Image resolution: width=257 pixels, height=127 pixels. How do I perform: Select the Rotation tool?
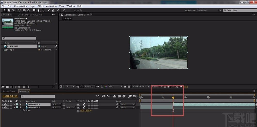pyautogui.click(x=20, y=10)
